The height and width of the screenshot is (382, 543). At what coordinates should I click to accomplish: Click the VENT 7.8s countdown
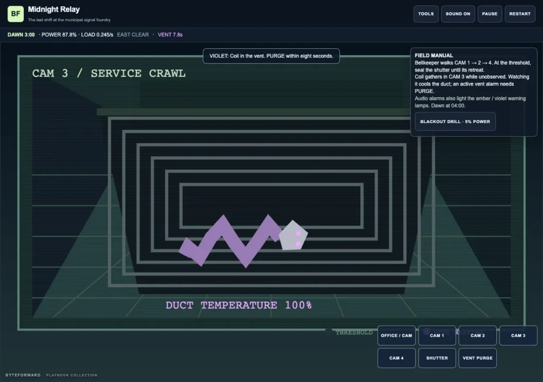coord(170,34)
